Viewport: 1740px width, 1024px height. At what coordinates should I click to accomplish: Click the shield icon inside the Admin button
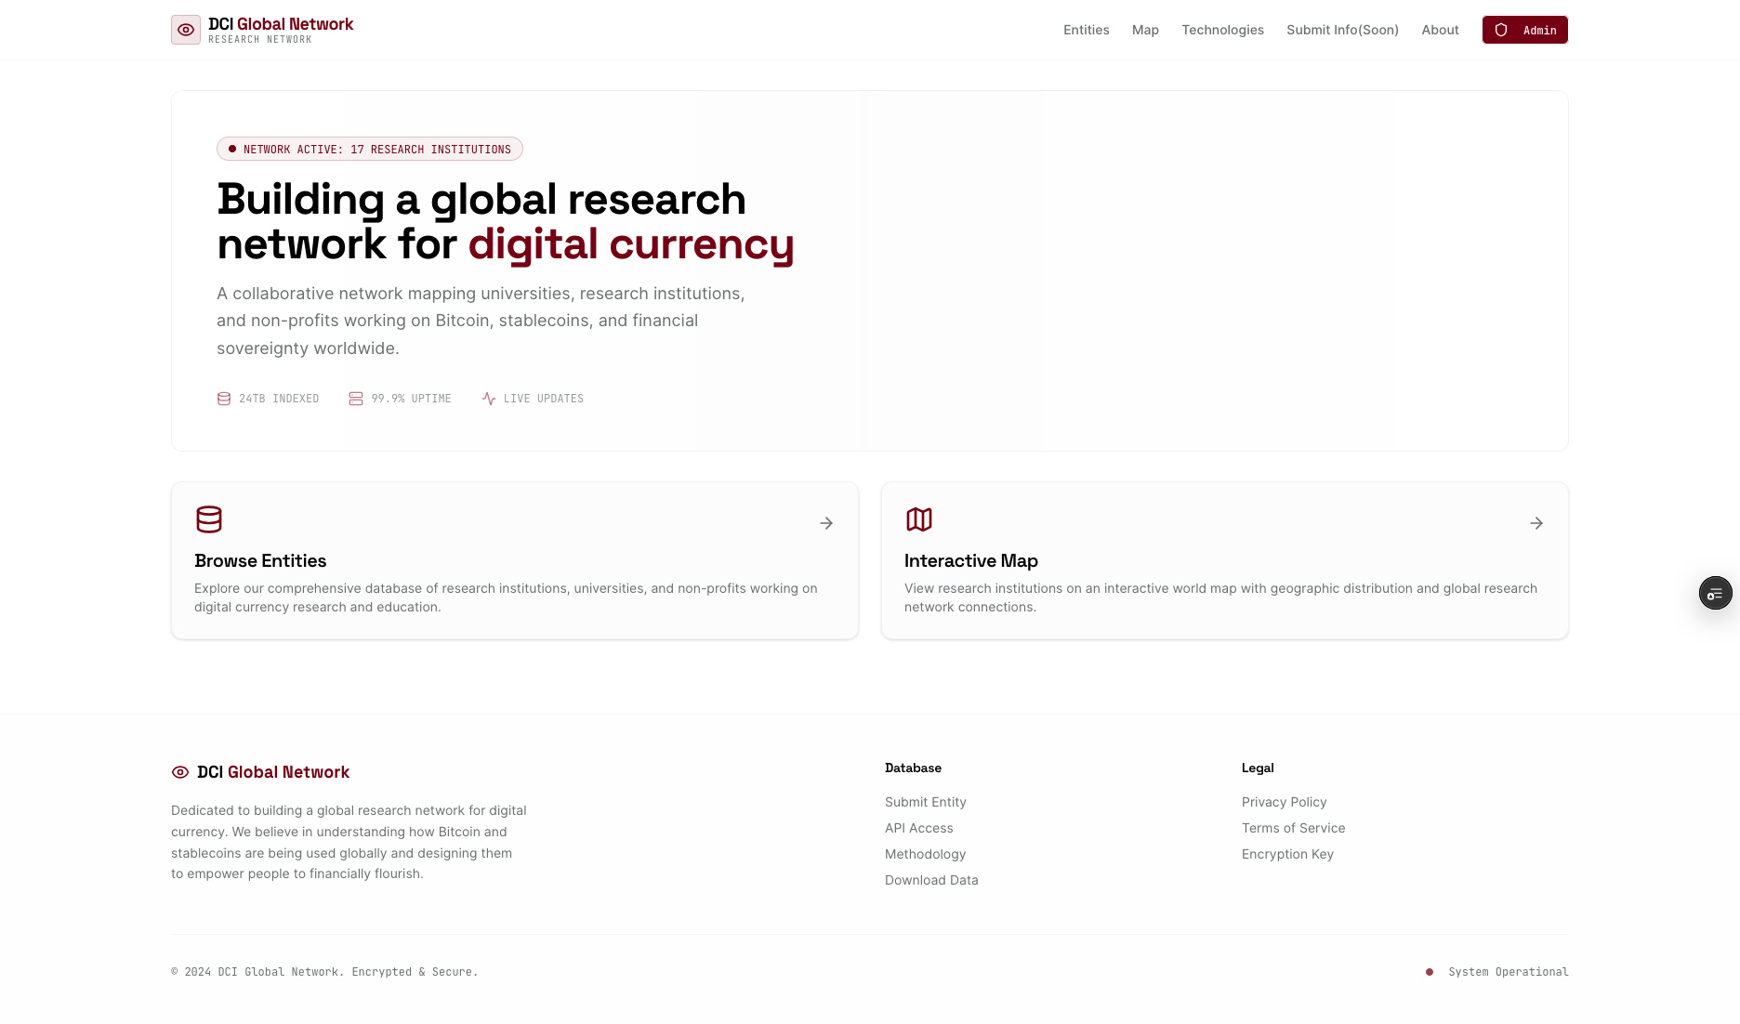tap(1500, 30)
